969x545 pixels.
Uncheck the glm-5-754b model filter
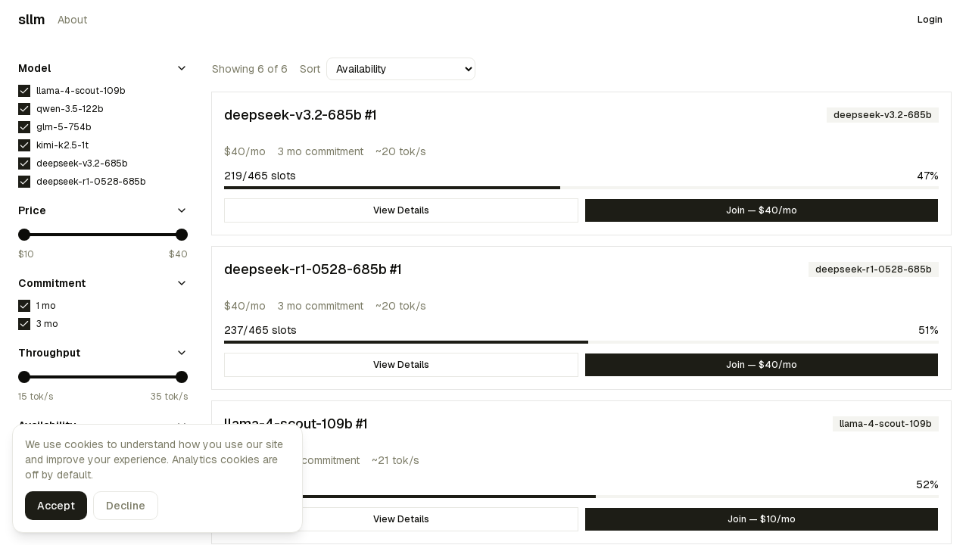24,127
